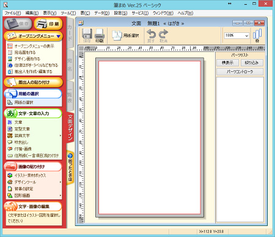
Task: Switch to the 一覧表 vertical tab
Action: click(70, 96)
